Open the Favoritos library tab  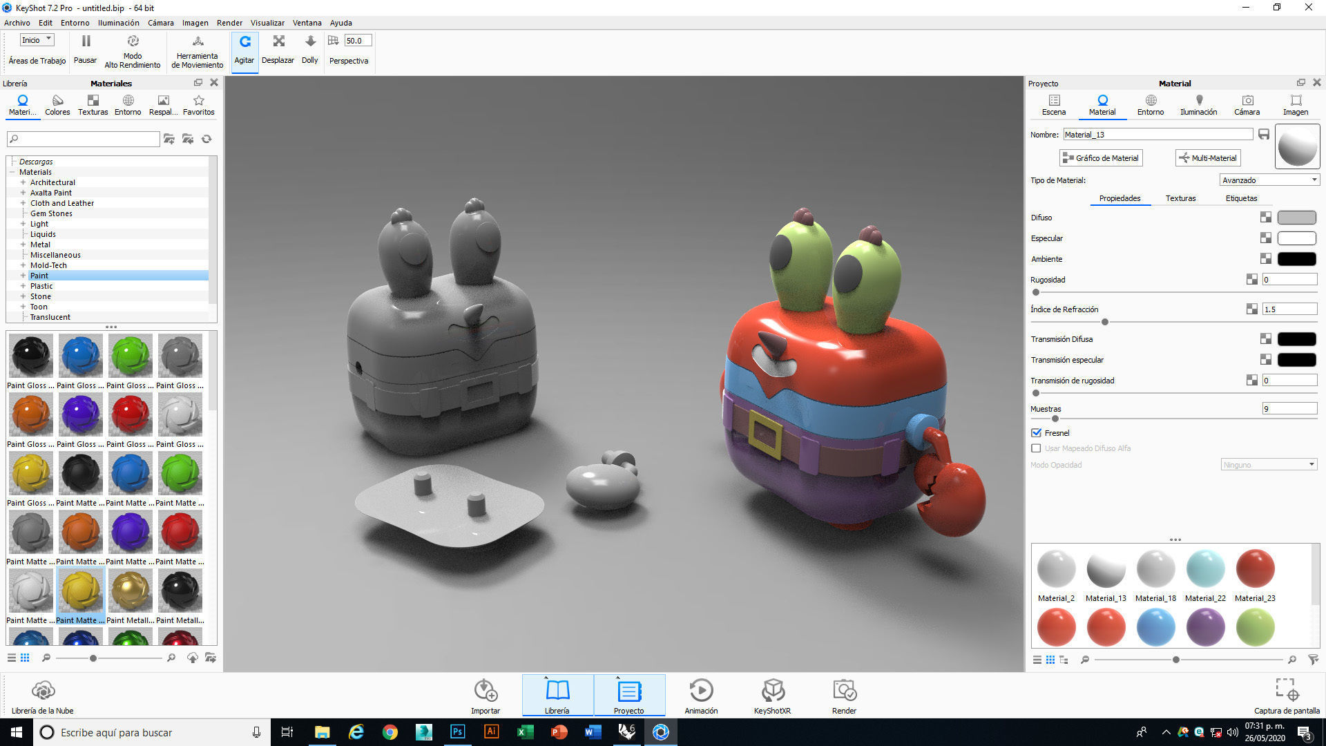click(x=199, y=105)
